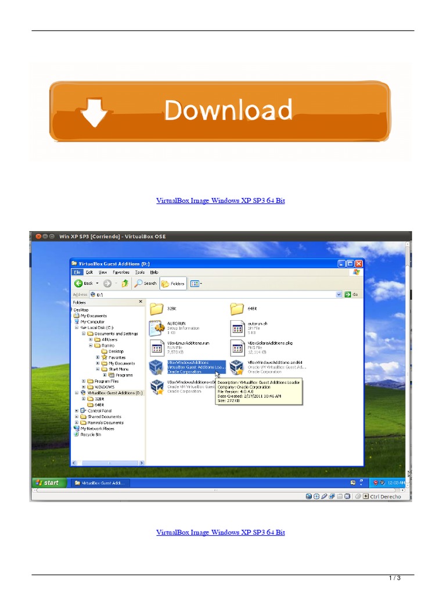446x595 pixels.
Task: Open the Edit menu
Action: [x=89, y=273]
